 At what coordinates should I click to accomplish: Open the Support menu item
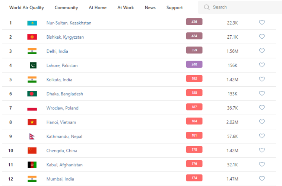(174, 7)
